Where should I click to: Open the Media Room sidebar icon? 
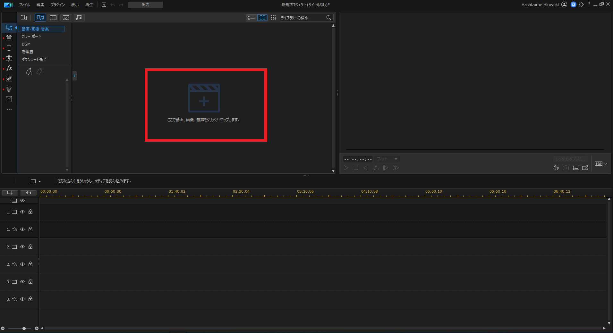[9, 28]
